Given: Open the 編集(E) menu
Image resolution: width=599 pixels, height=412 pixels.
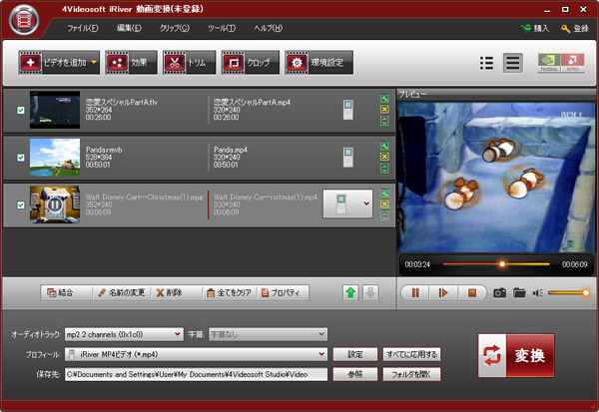Looking at the screenshot, I should [x=129, y=28].
